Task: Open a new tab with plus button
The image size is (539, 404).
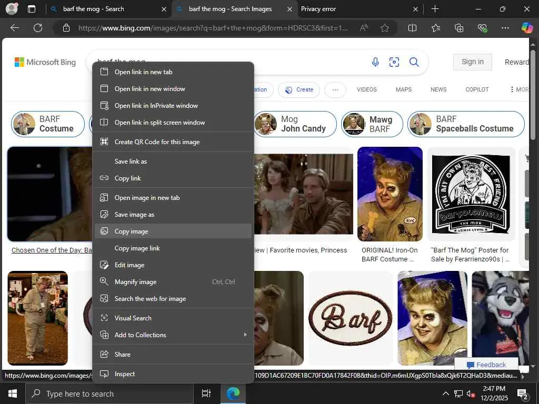Action: [x=435, y=9]
